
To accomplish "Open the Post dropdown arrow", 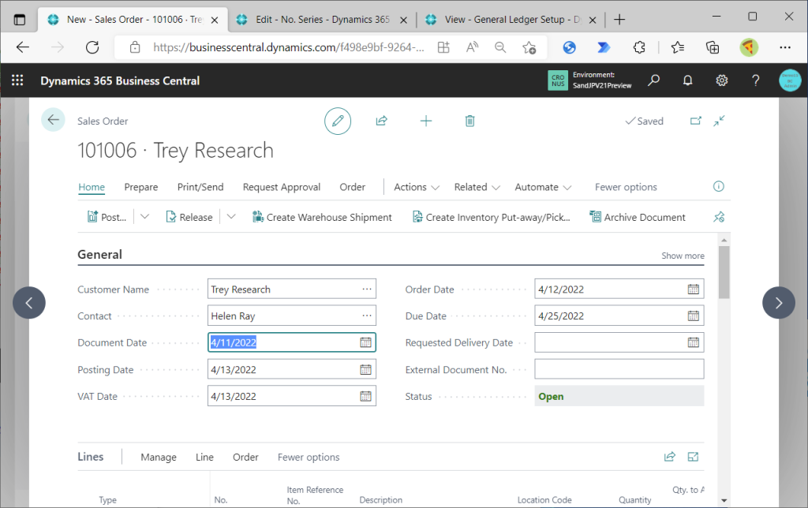I will tap(144, 217).
